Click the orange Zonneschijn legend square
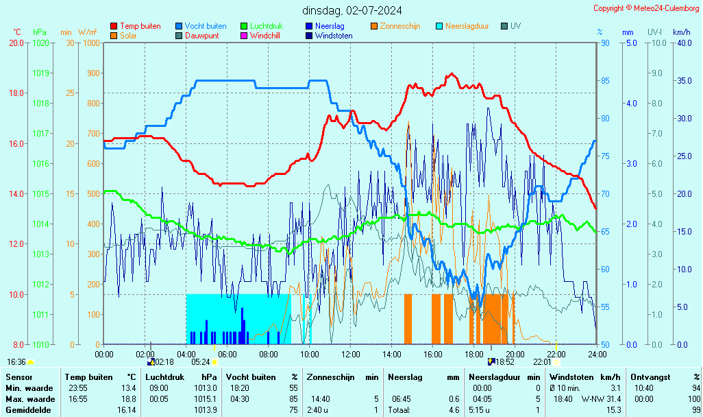Screen dimensions: 703x417 point(374,26)
